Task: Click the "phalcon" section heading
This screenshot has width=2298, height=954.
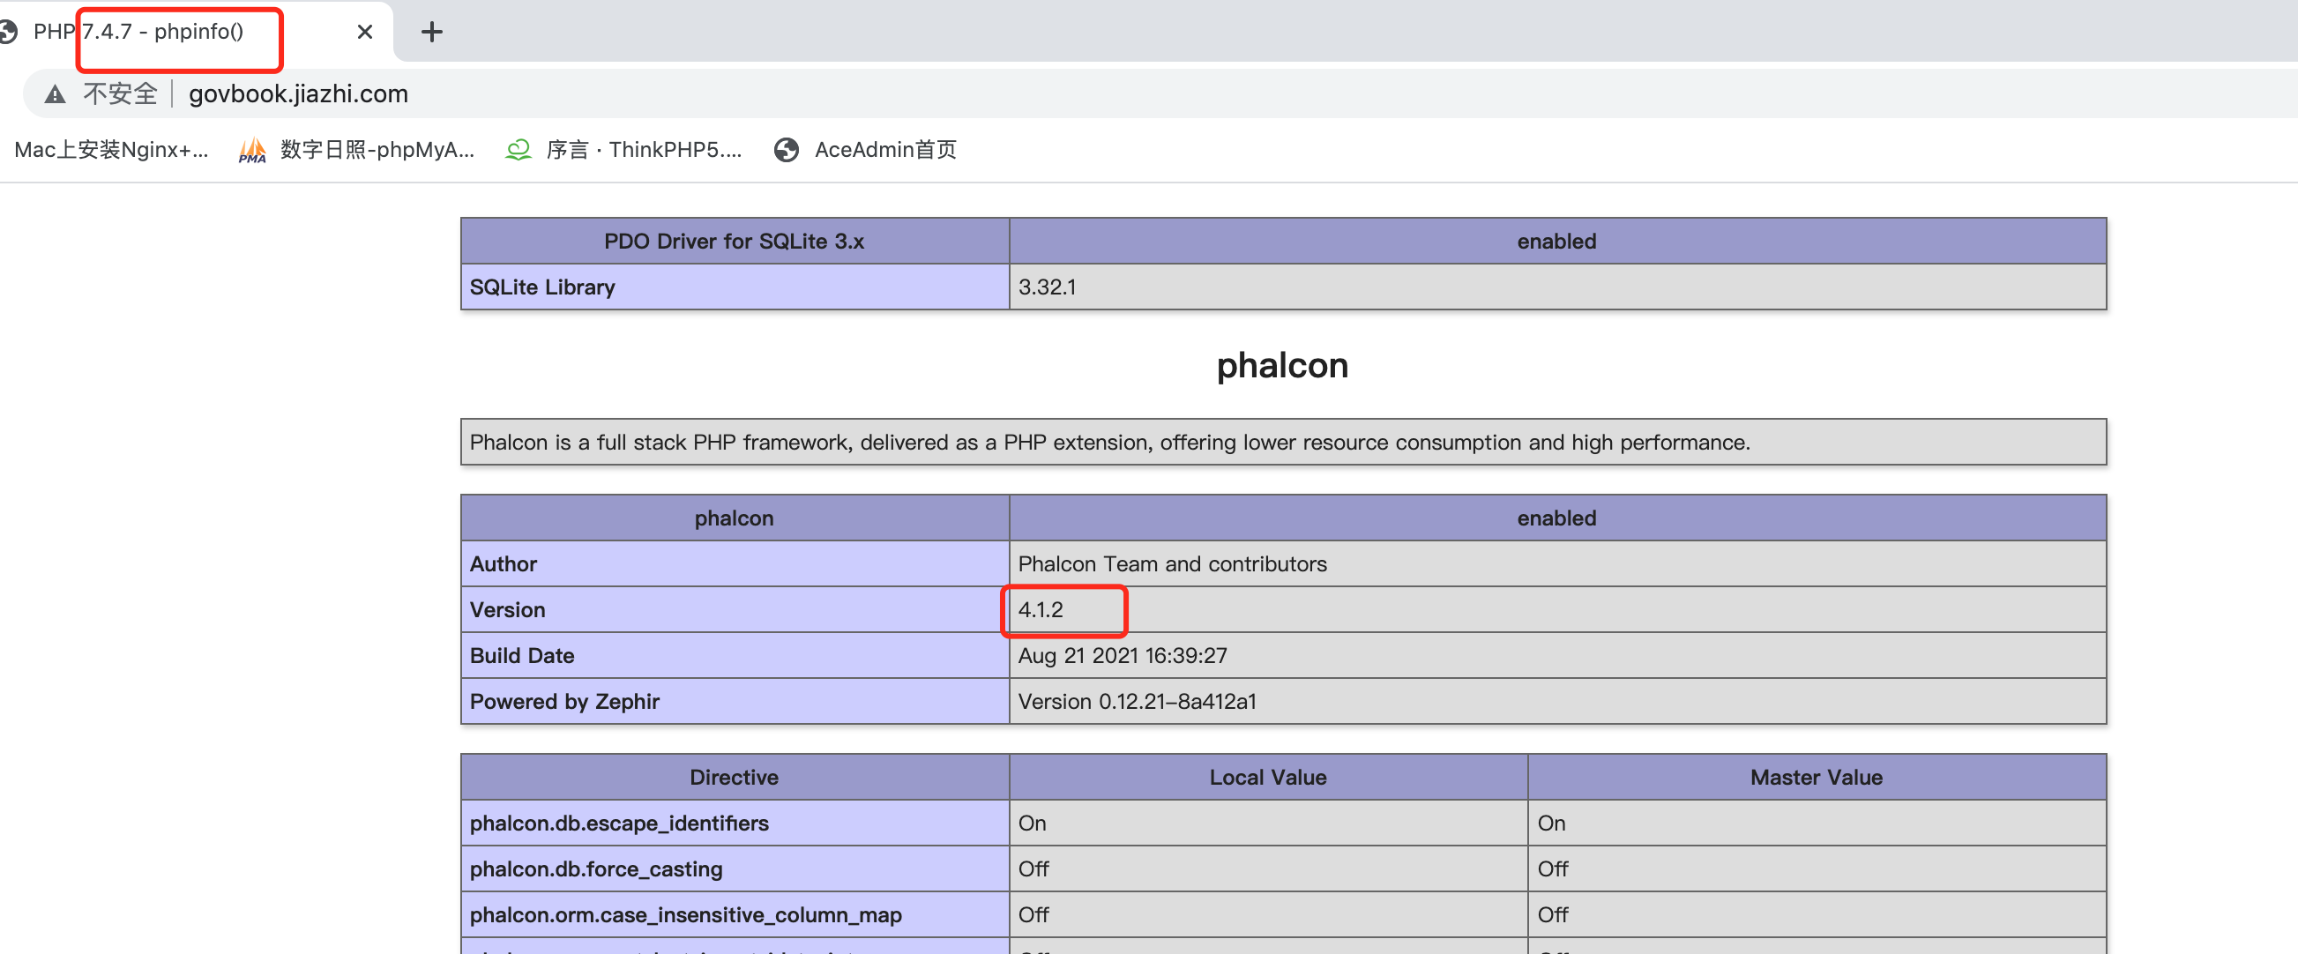Action: click(1282, 366)
